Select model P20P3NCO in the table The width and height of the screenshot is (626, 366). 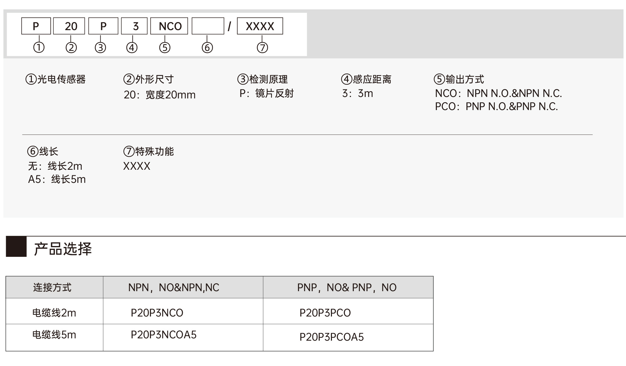point(157,313)
